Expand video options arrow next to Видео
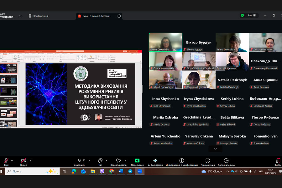The image size is (282, 188). [30, 160]
